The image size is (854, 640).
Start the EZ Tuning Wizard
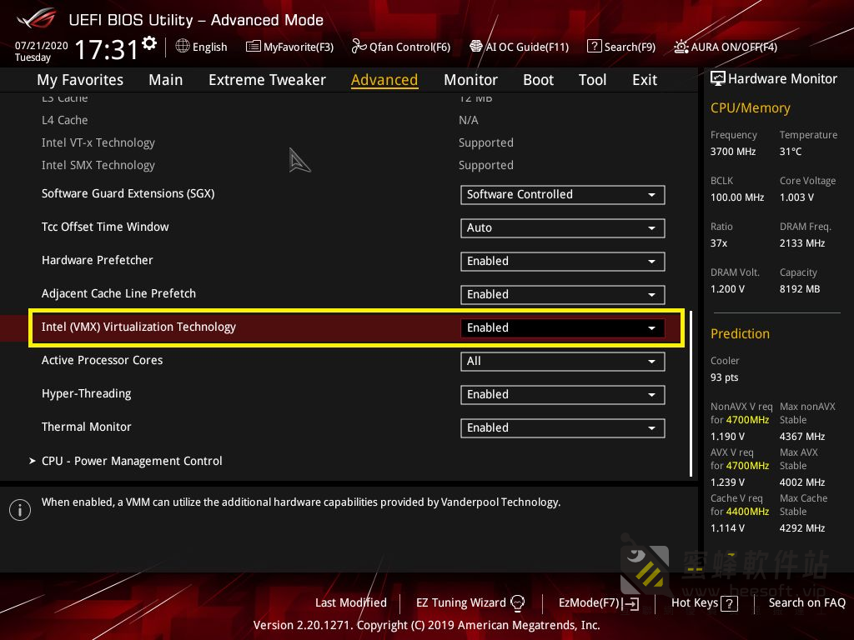470,603
